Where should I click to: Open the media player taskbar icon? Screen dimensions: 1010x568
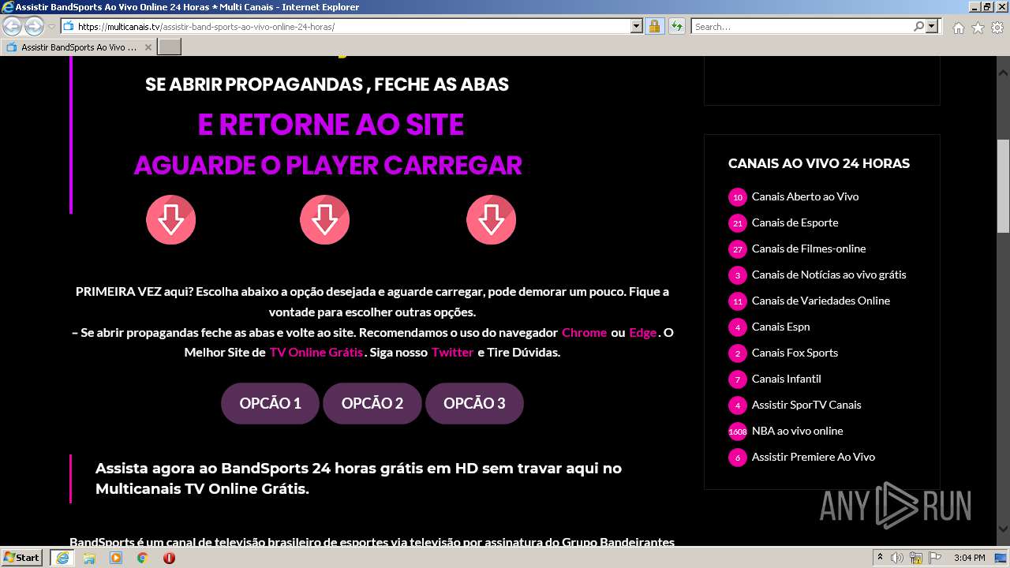[116, 558]
